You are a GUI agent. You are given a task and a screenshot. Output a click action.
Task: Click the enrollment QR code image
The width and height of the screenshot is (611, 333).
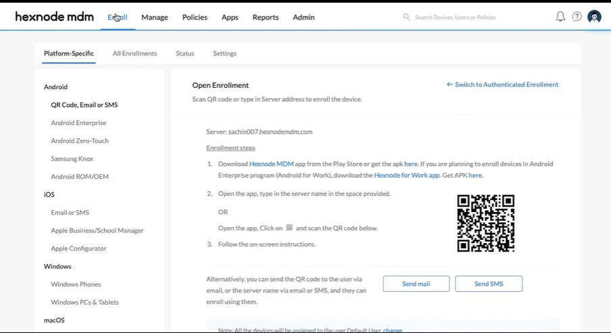click(x=485, y=224)
